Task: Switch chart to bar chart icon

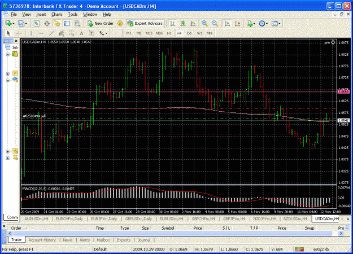Action: 173,23
